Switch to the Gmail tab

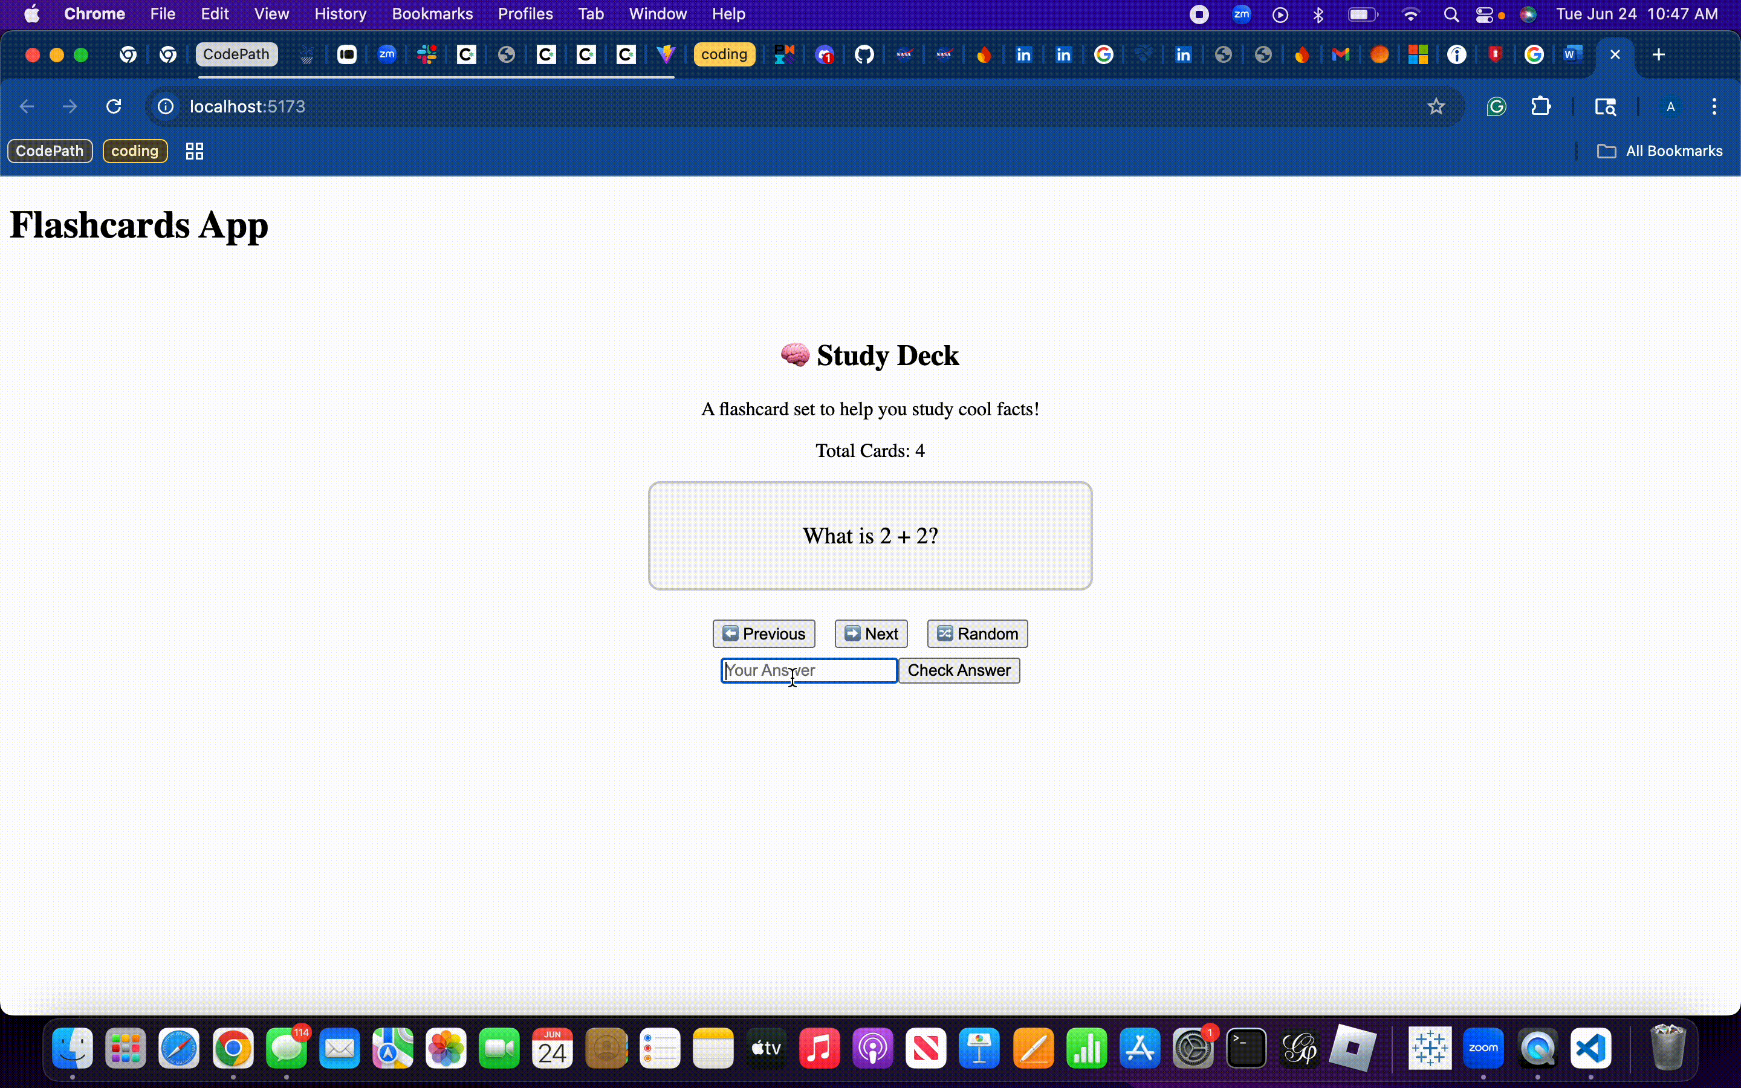click(1340, 54)
